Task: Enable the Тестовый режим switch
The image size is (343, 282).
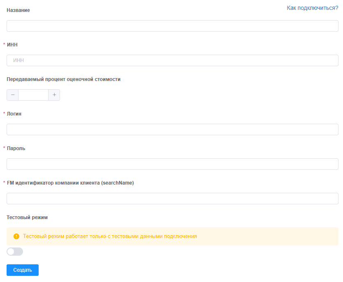Action: pyautogui.click(x=15, y=252)
